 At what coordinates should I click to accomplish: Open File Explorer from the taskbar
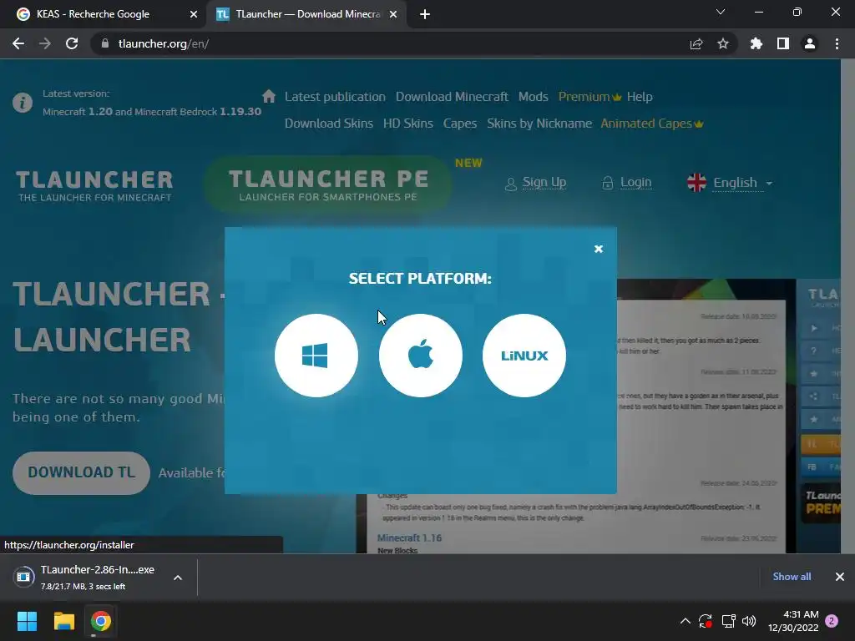tap(63, 621)
